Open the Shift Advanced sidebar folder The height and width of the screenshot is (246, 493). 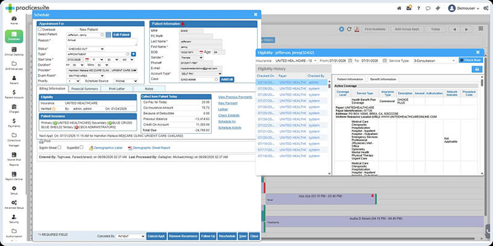coord(14,66)
